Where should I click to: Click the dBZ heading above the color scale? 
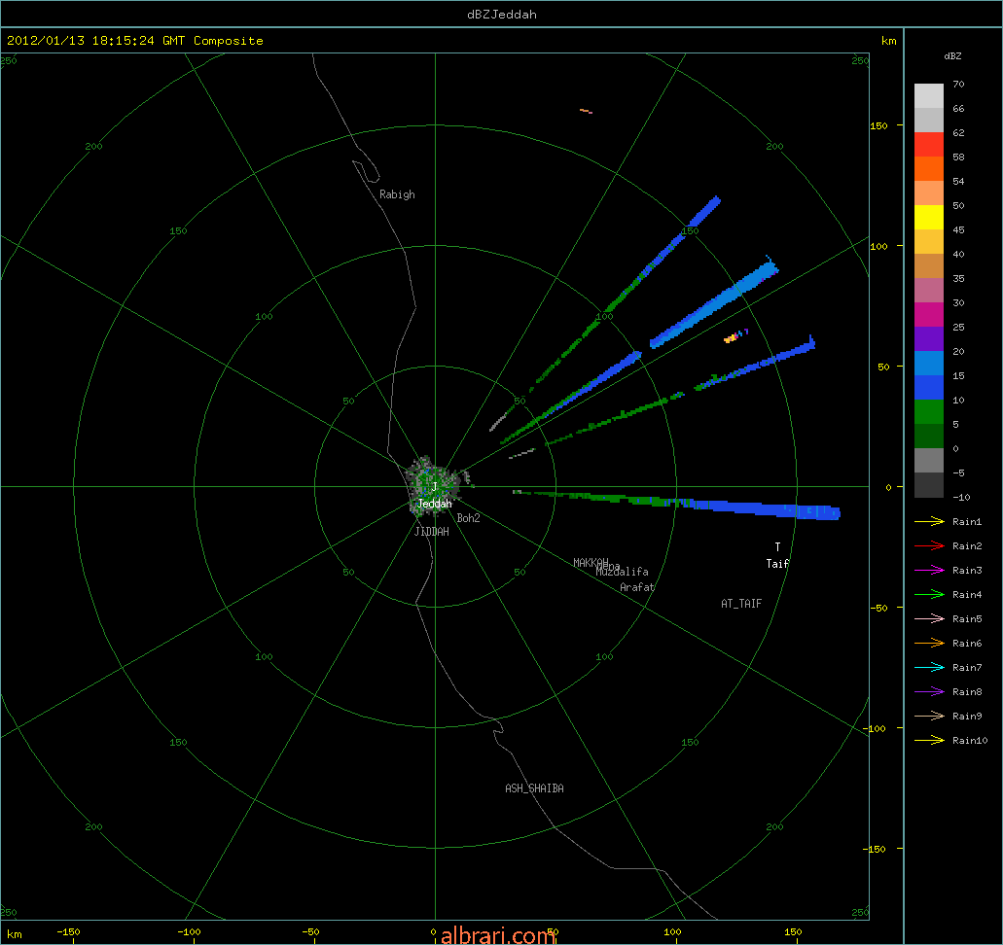[x=952, y=56]
